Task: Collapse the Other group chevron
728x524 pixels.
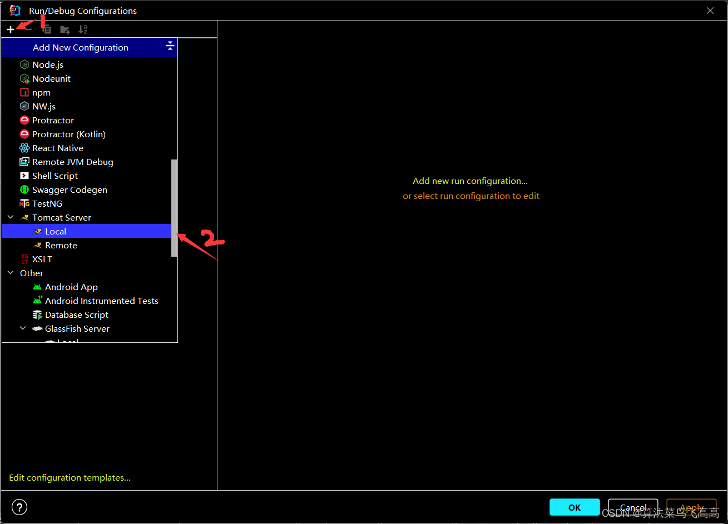Action: [x=11, y=273]
